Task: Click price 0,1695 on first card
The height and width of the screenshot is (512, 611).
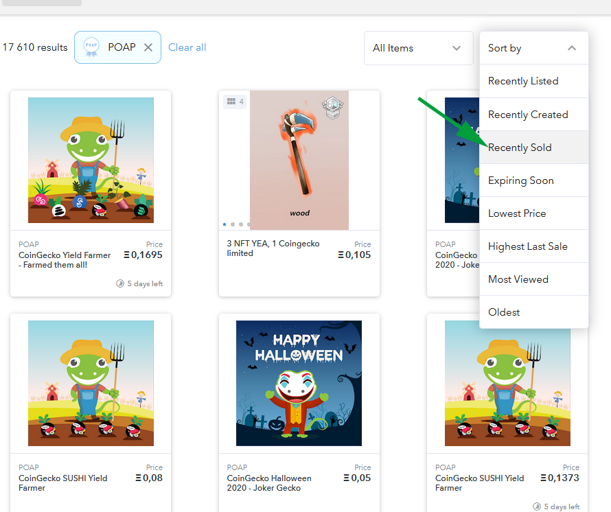Action: (x=143, y=255)
